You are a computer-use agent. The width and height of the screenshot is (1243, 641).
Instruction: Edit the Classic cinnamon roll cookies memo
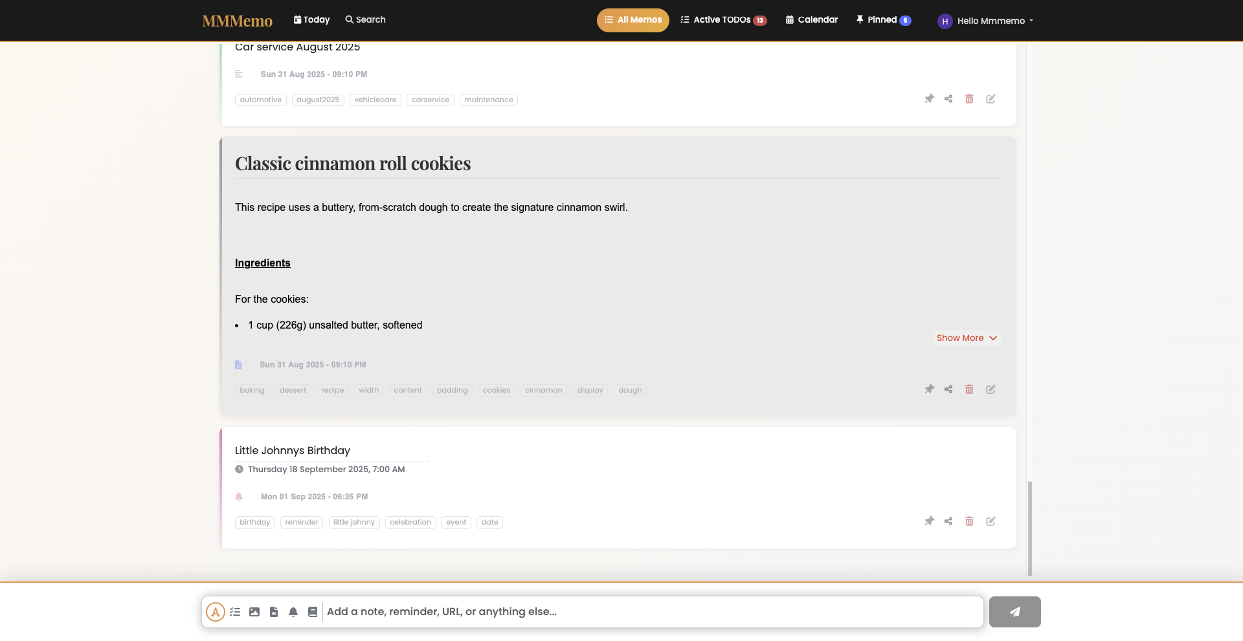[x=991, y=389]
